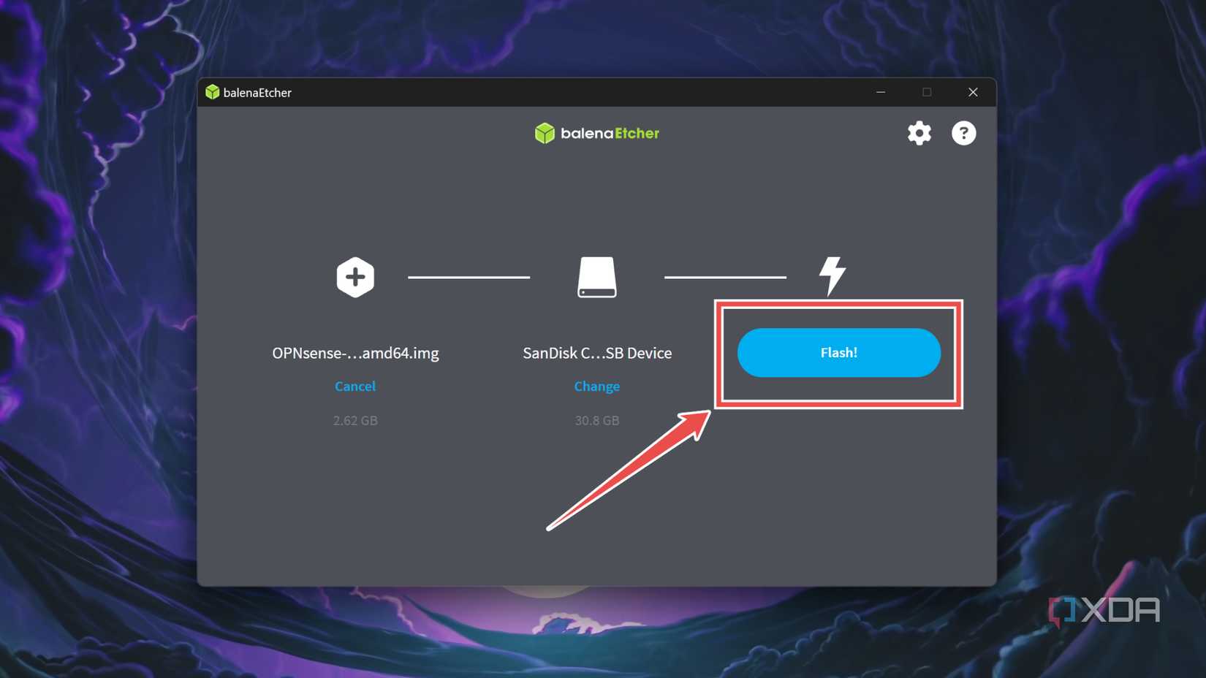Click the line connecting image and drive

point(469,276)
